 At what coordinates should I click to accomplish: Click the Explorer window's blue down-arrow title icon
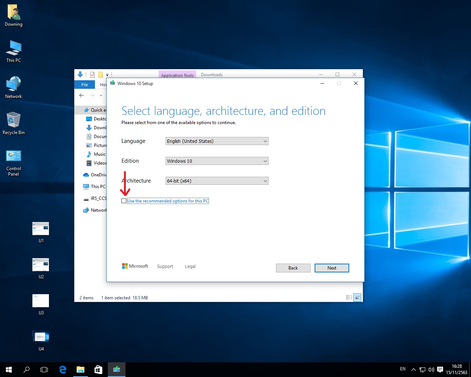pyautogui.click(x=80, y=74)
